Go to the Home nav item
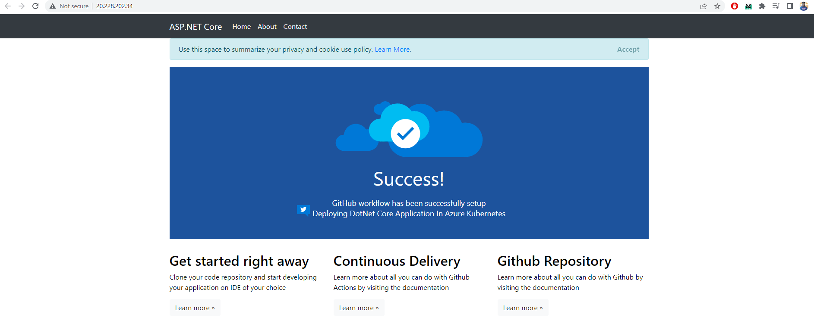The image size is (814, 336). [241, 27]
